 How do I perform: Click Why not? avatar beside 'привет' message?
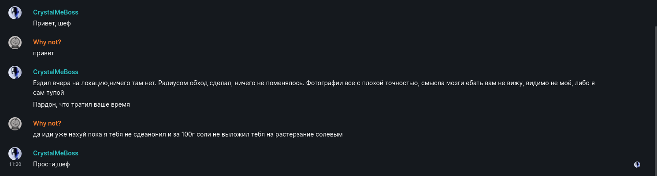coord(15,43)
